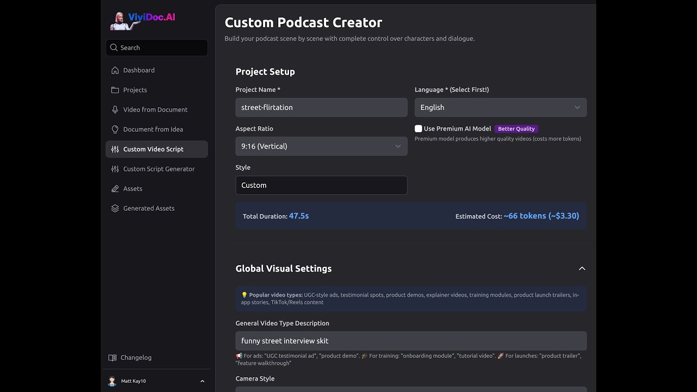Open Document from Idea page
This screenshot has height=392, width=697.
click(157, 129)
